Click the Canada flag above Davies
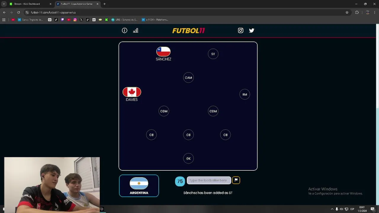The image size is (379, 213). [x=132, y=92]
